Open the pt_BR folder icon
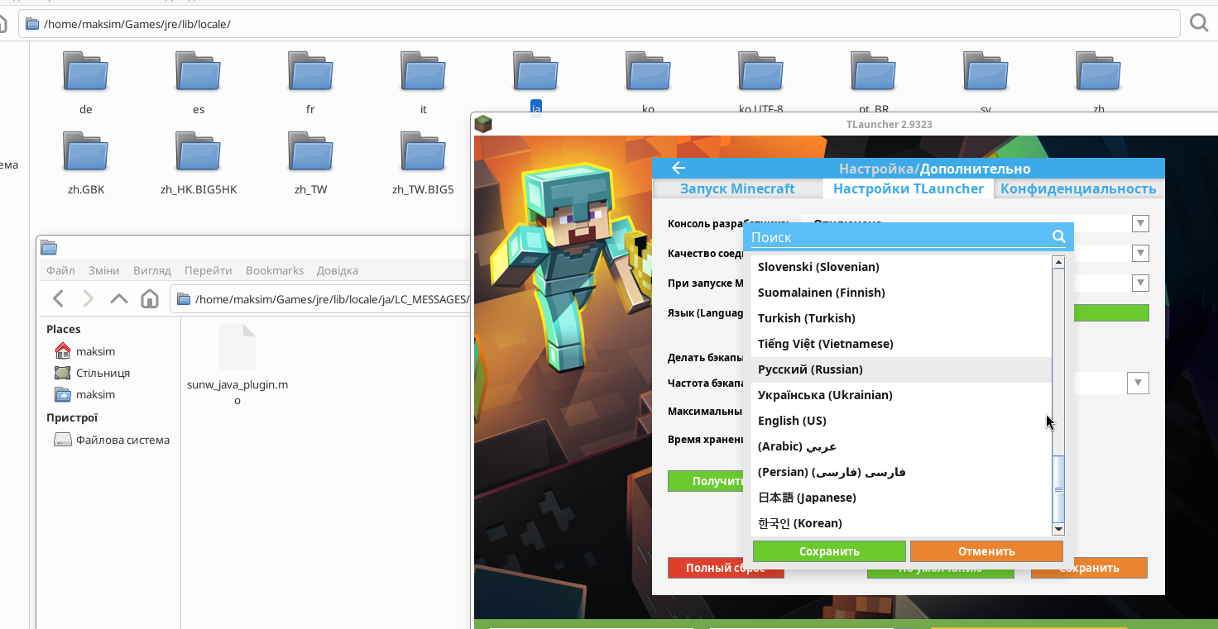Viewport: 1218px width, 629px height. [874, 71]
